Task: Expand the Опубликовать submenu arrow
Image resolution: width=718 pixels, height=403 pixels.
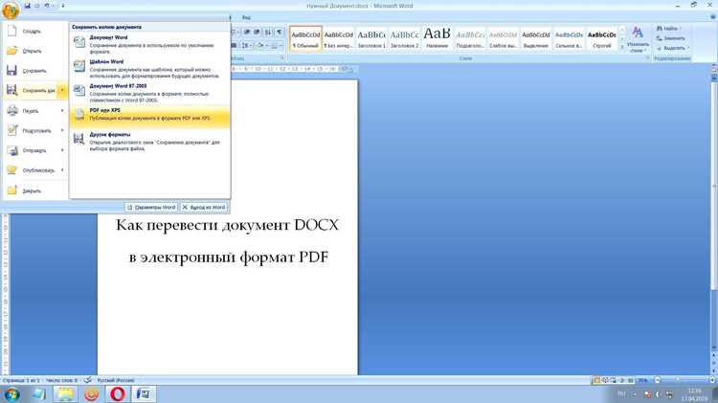Action: [x=62, y=170]
